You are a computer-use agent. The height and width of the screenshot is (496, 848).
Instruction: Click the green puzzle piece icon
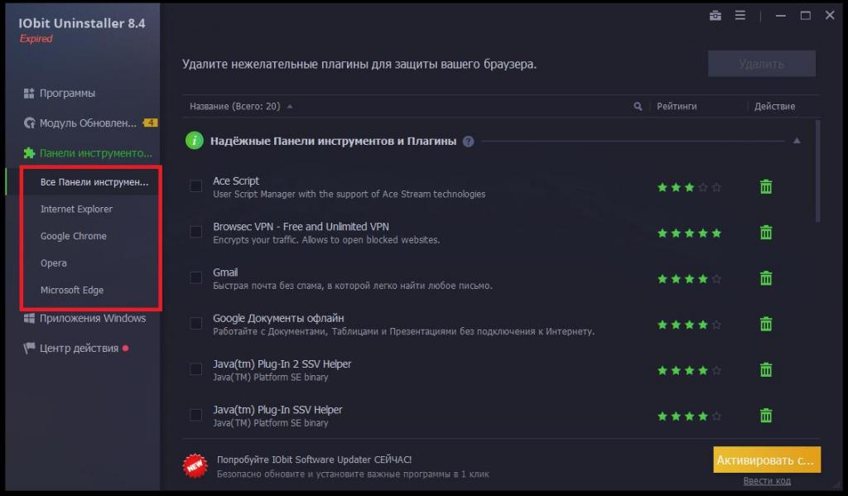pos(29,153)
